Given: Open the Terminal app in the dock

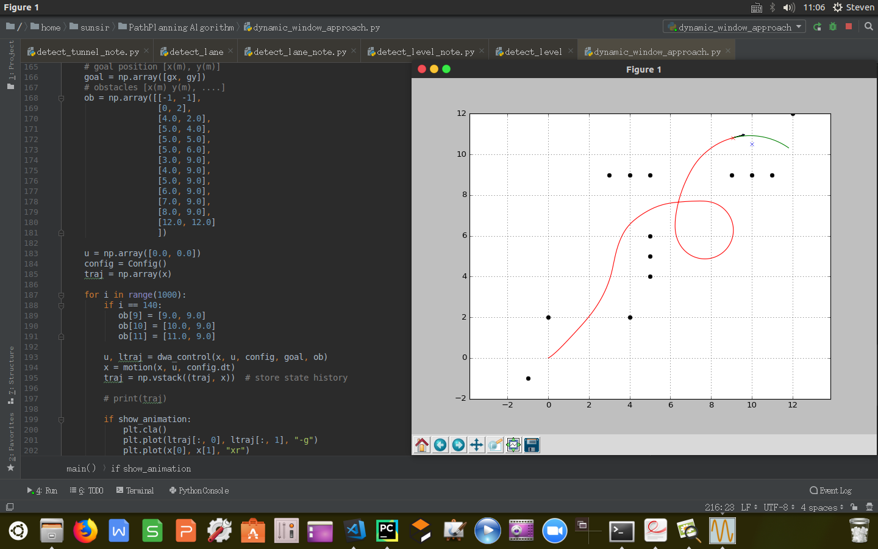Looking at the screenshot, I should (x=622, y=531).
